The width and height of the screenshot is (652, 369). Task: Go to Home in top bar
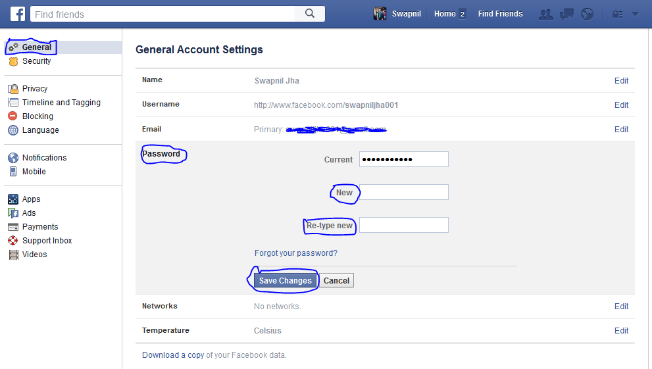pyautogui.click(x=445, y=14)
